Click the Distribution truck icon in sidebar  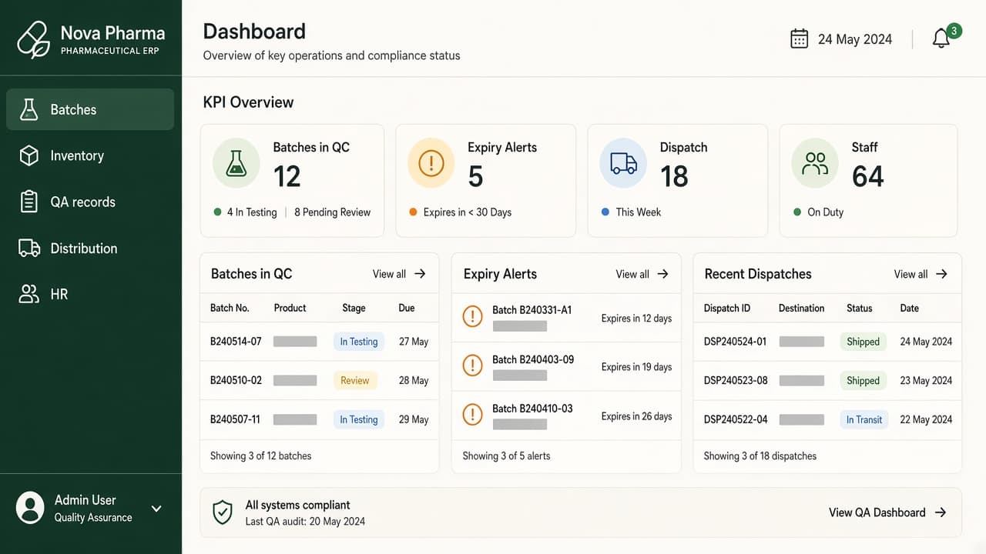(x=29, y=248)
